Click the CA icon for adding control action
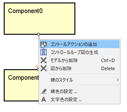 point(44,44)
